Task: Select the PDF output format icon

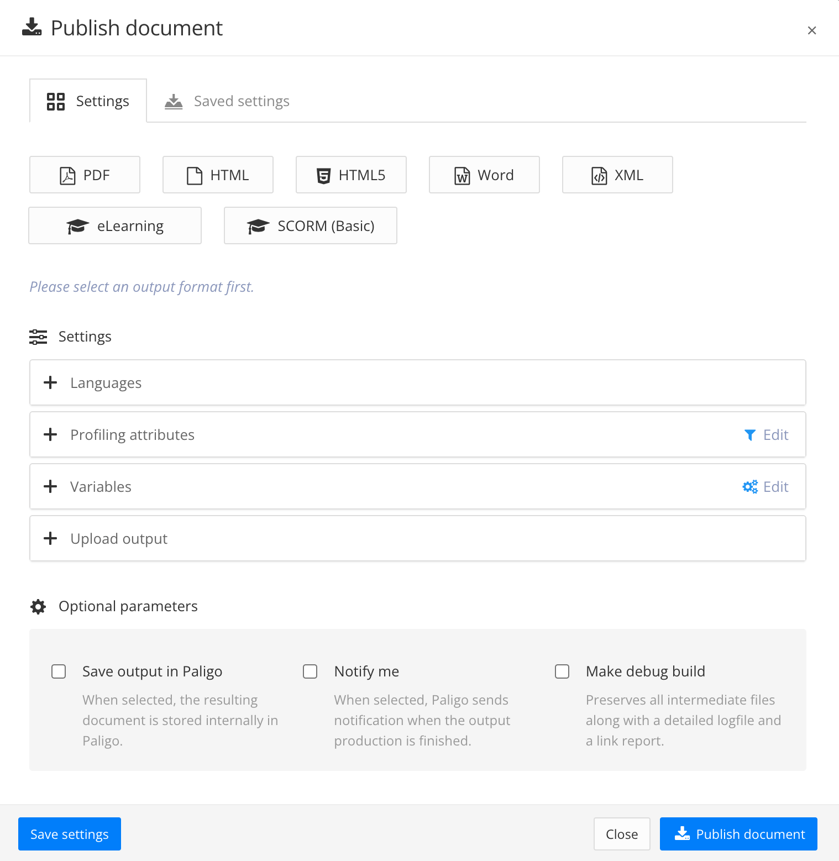Action: (x=67, y=175)
